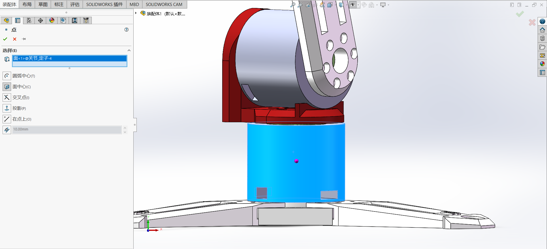Collapse the 选择(E) section
This screenshot has width=547, height=249.
click(129, 50)
